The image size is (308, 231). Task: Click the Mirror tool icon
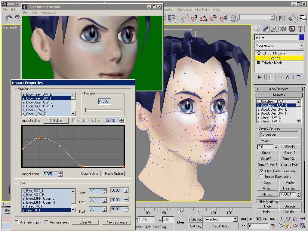(x=282, y=18)
